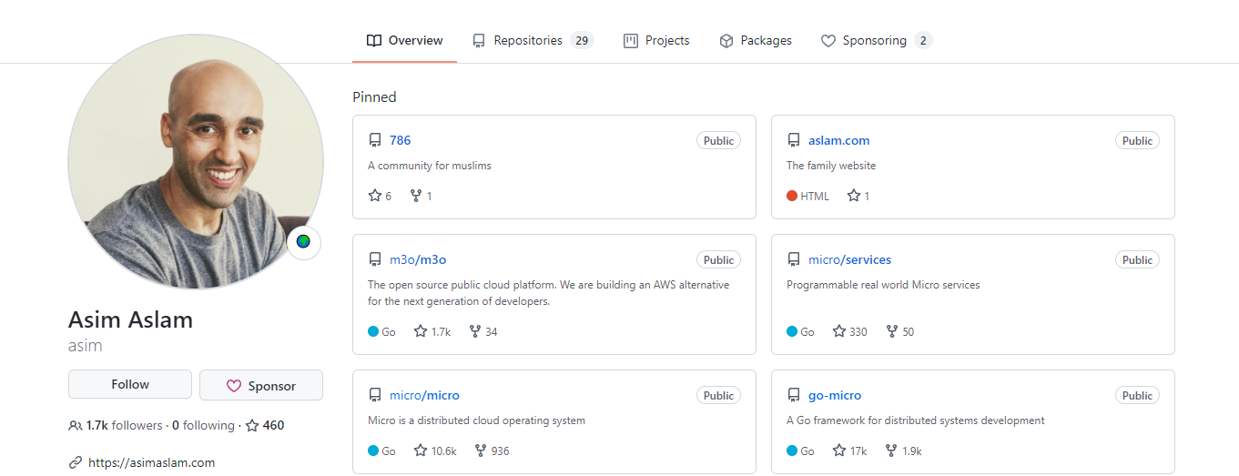Click the HTML language color dot on aslam.com

(792, 196)
